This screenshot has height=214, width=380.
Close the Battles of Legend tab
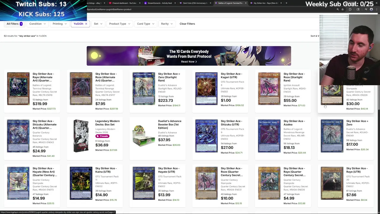click(x=246, y=3)
